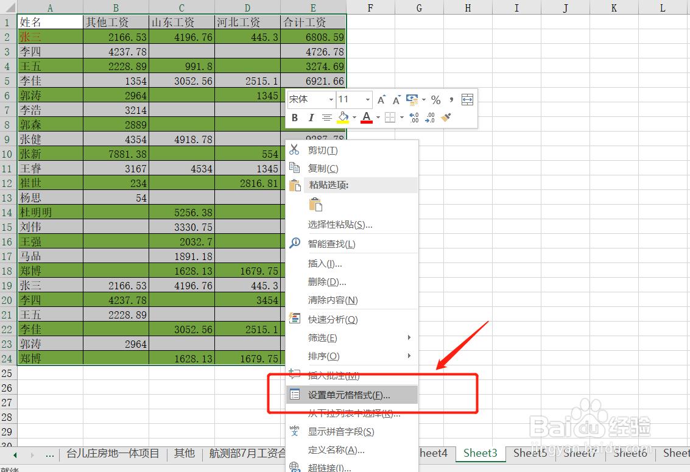Switch to Sheet6 tab
This screenshot has width=690, height=472.
pos(630,453)
